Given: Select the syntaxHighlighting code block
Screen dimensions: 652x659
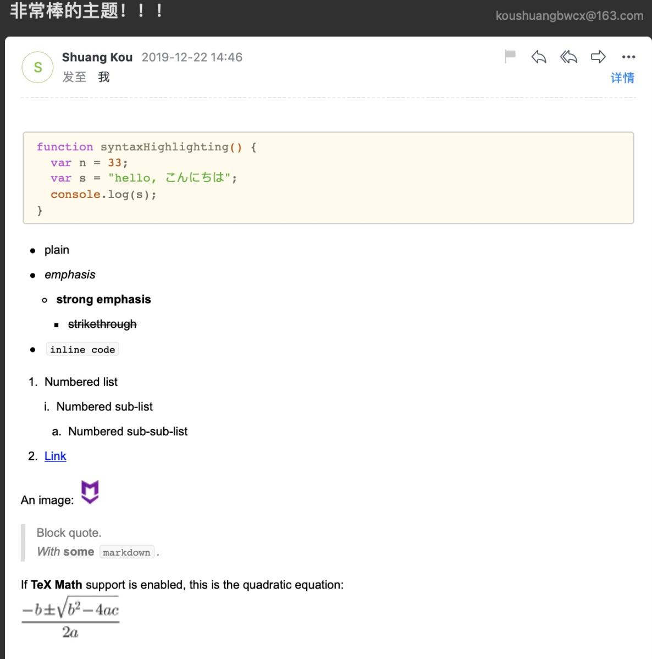Looking at the screenshot, I should [x=328, y=177].
